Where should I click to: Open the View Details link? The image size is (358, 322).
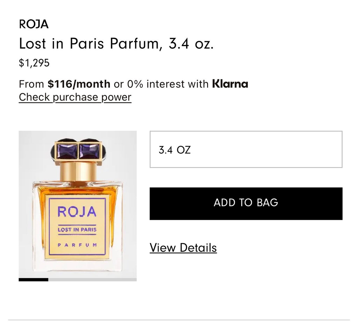pyautogui.click(x=183, y=248)
